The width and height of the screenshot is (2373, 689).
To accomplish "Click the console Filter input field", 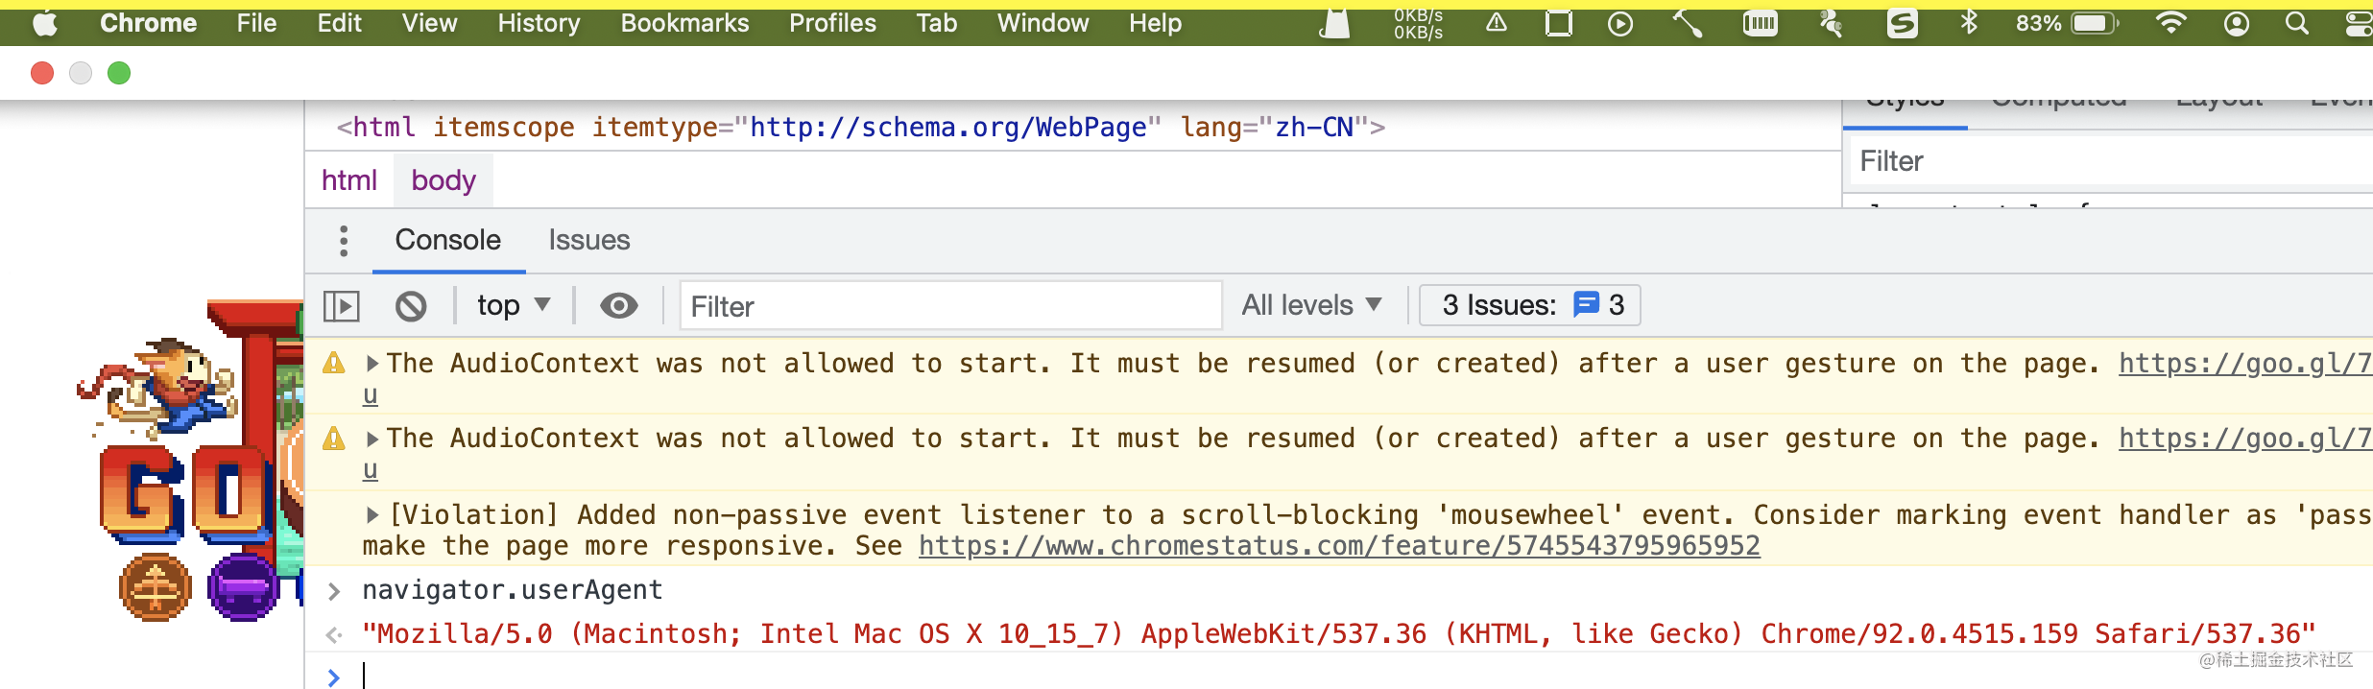I will coord(950,306).
